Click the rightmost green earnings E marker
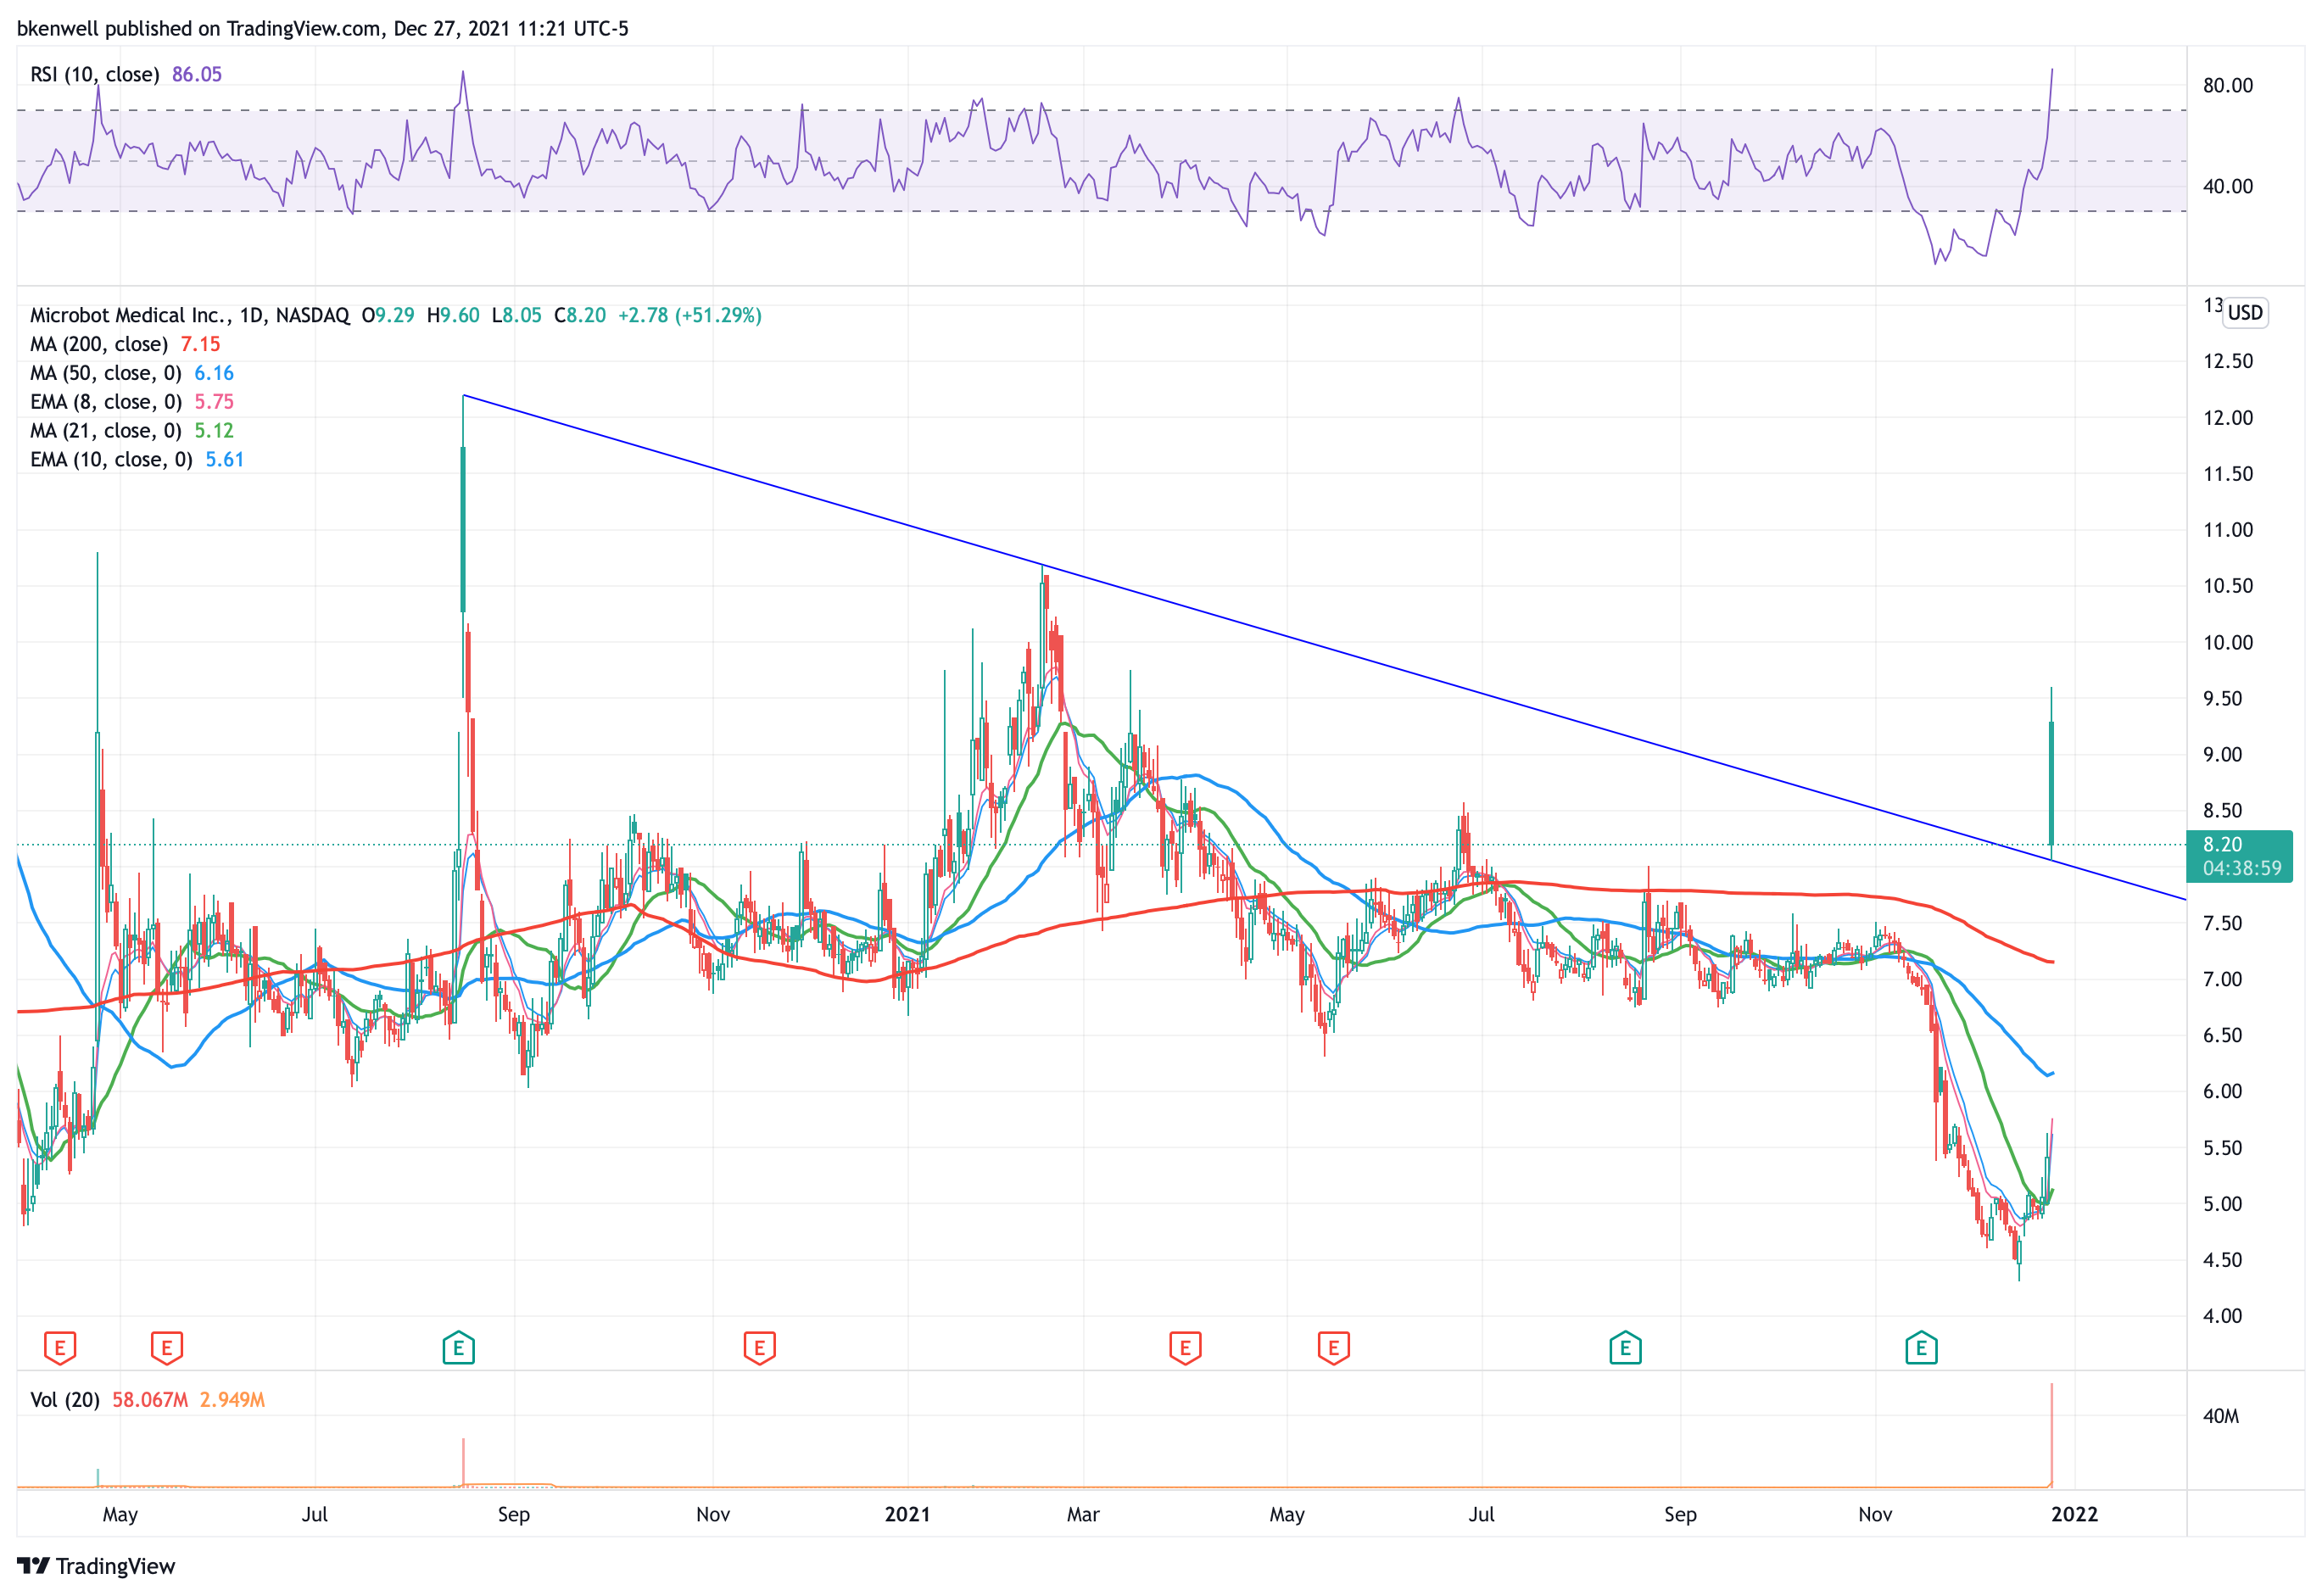The height and width of the screenshot is (1596, 2322). click(x=1920, y=1347)
